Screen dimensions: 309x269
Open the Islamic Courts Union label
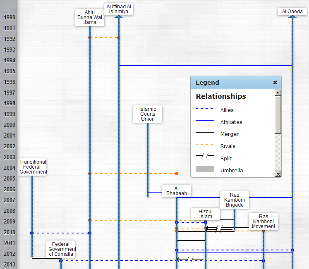(148, 114)
